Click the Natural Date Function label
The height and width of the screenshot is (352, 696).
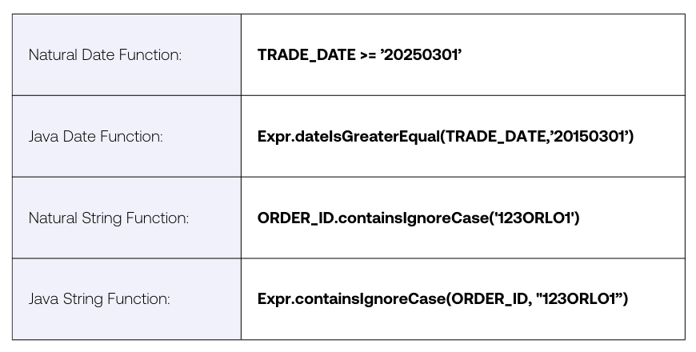click(105, 54)
